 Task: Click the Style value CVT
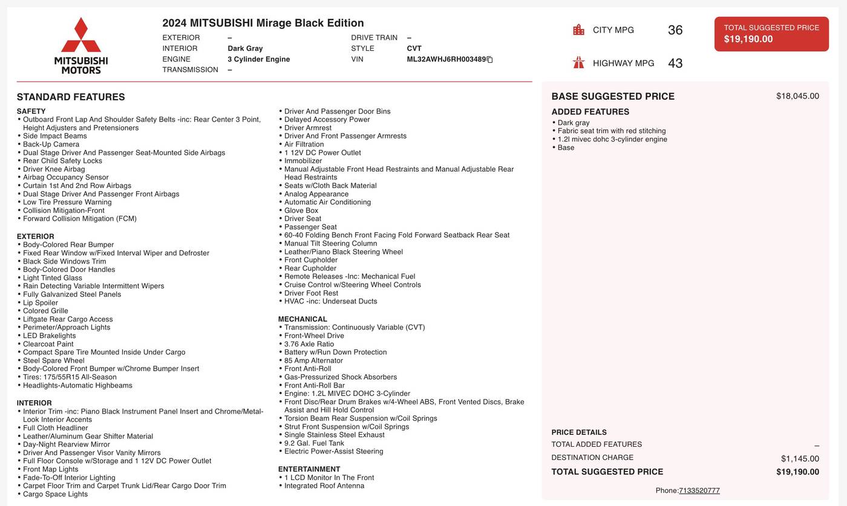[414, 48]
